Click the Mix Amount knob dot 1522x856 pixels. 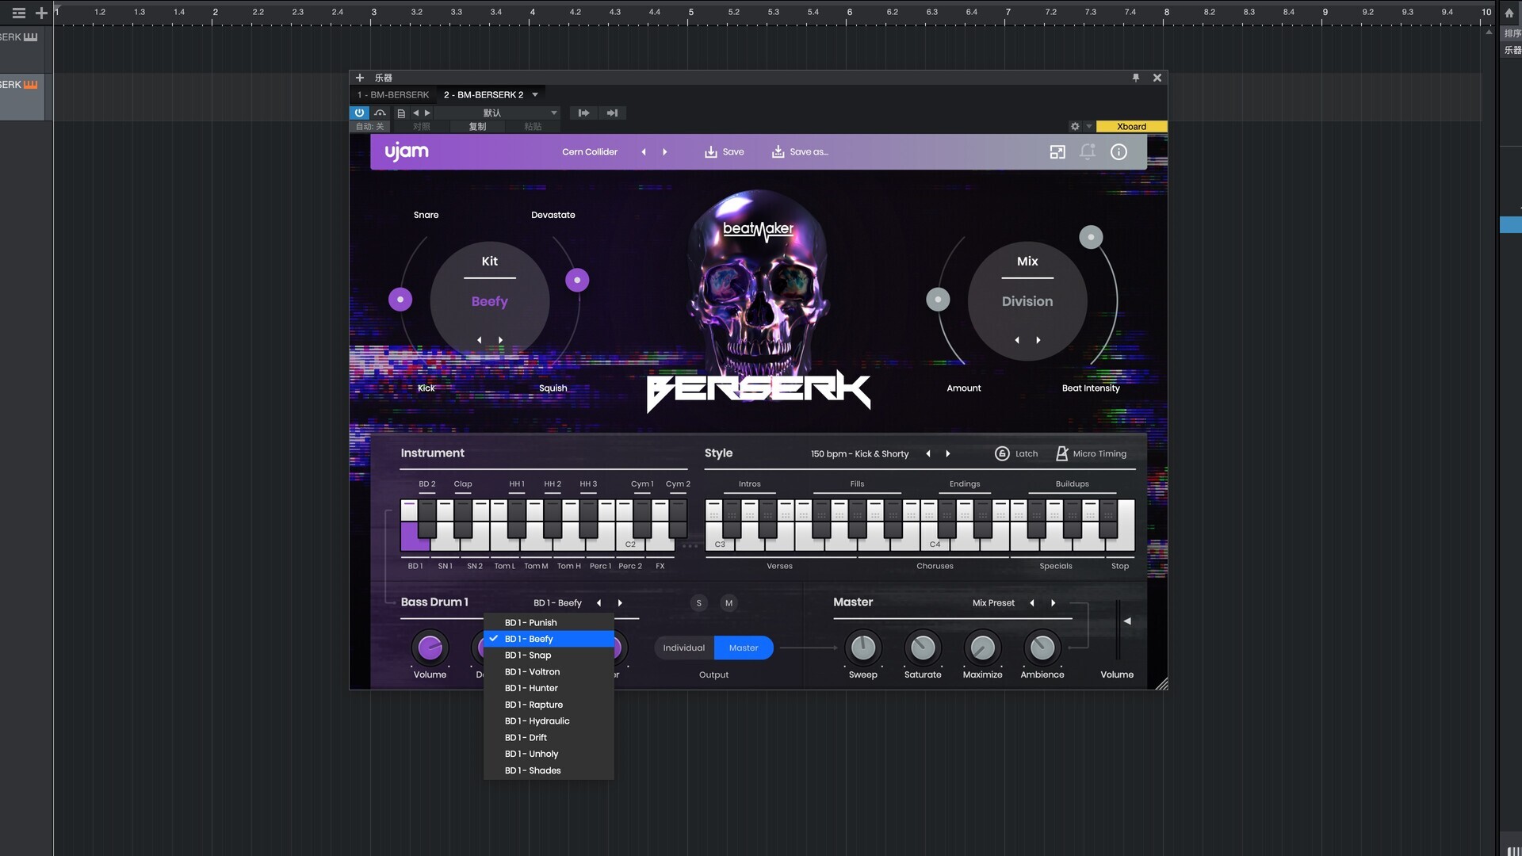pos(938,300)
